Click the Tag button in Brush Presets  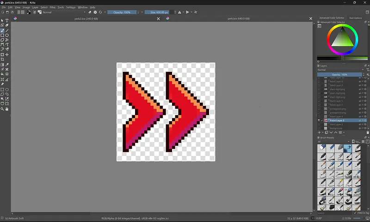[358, 142]
